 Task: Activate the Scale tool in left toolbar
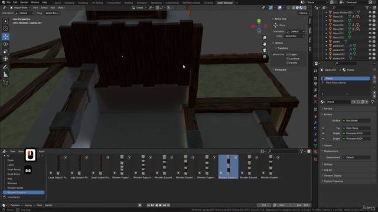[x=5, y=51]
